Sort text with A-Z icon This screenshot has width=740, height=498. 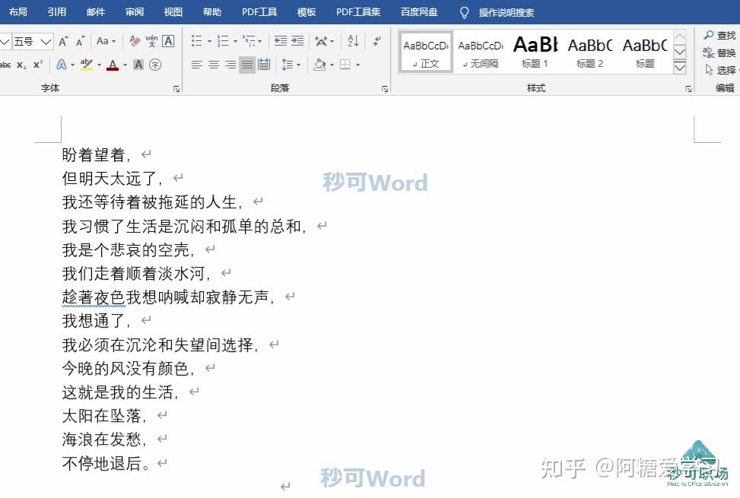pyautogui.click(x=353, y=41)
